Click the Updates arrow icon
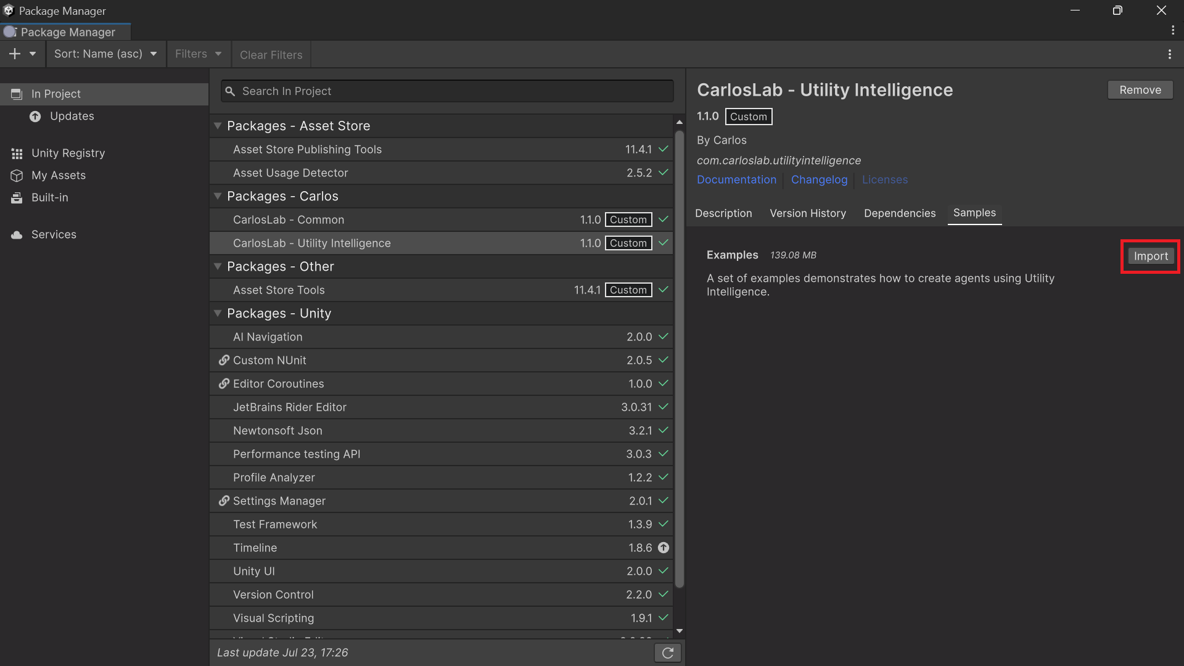The width and height of the screenshot is (1184, 666). 35,116
